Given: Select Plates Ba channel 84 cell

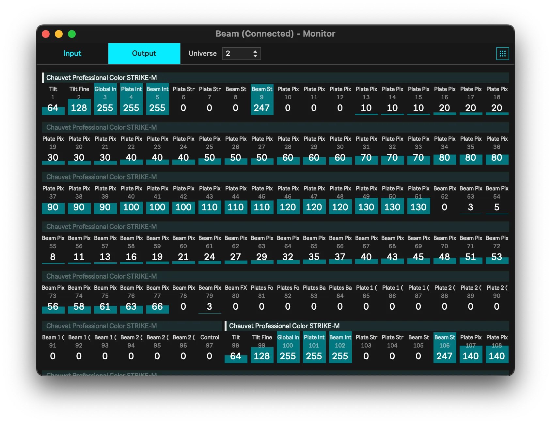Looking at the screenshot, I should click(x=340, y=298).
